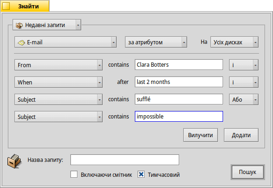Click the Додати button
The height and width of the screenshot is (188, 273).
pyautogui.click(x=241, y=135)
